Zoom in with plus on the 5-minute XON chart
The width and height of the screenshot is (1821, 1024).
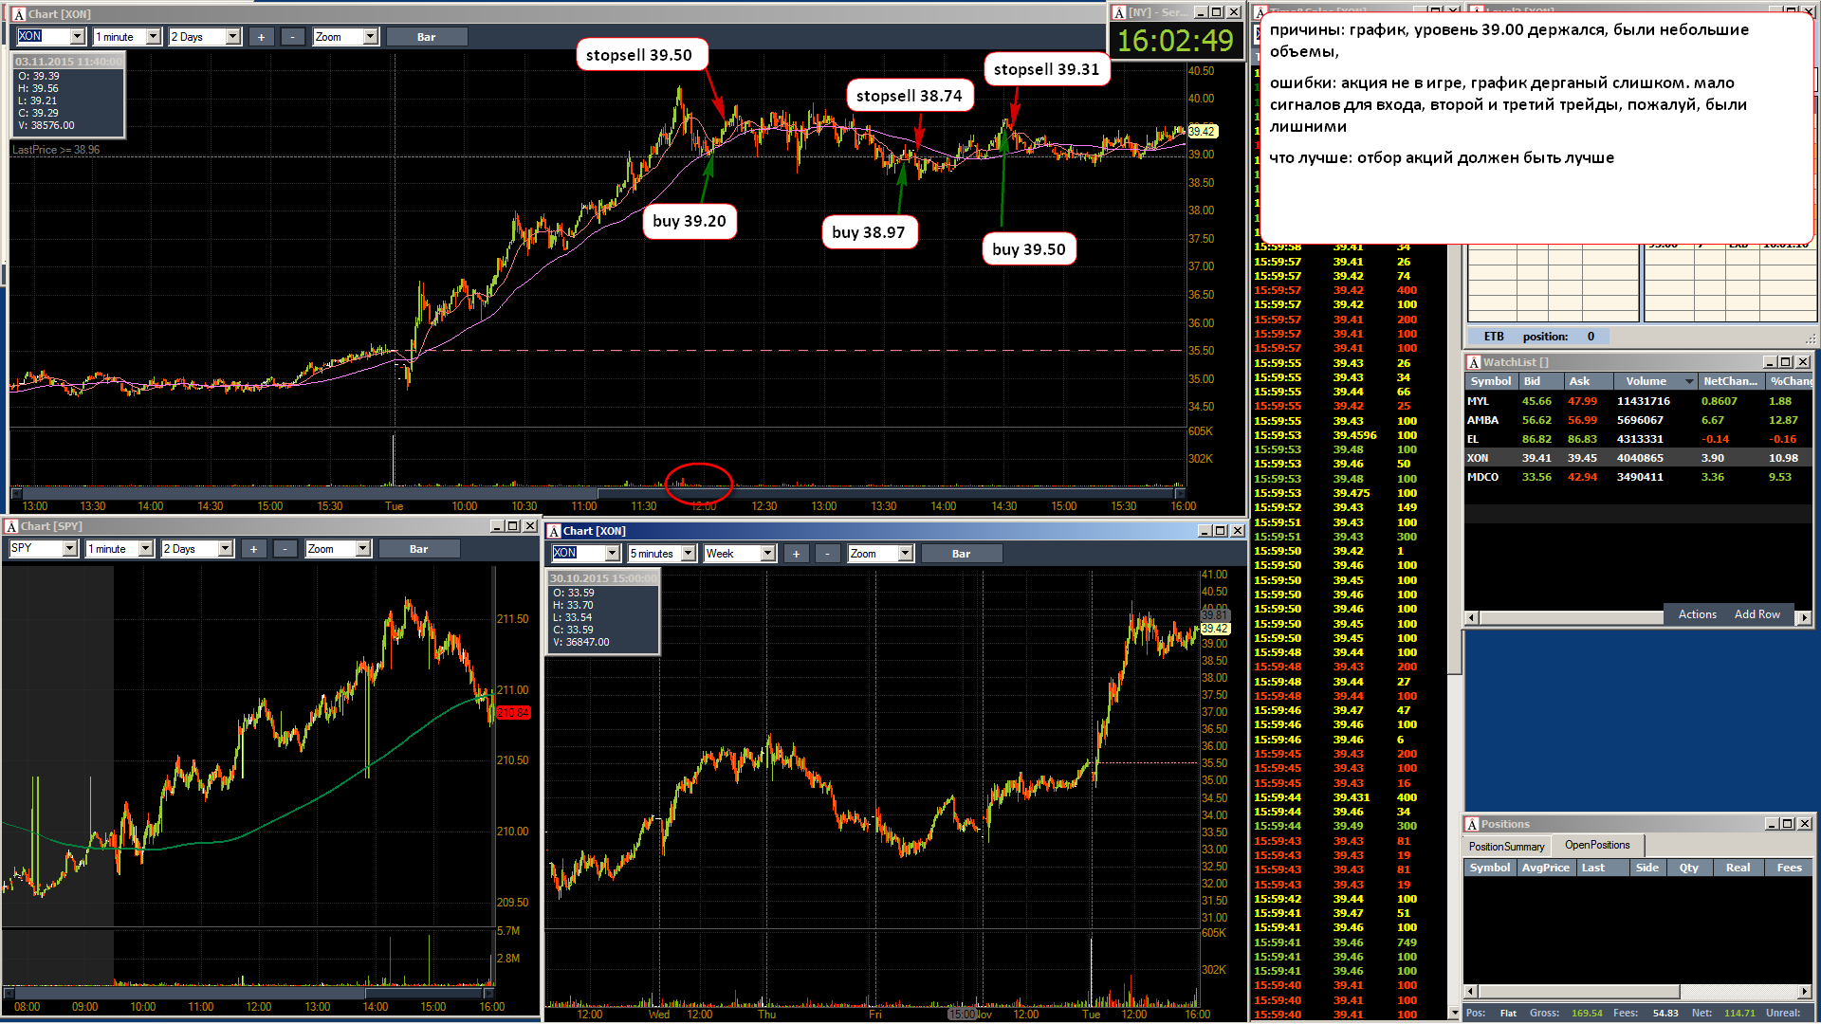[796, 554]
